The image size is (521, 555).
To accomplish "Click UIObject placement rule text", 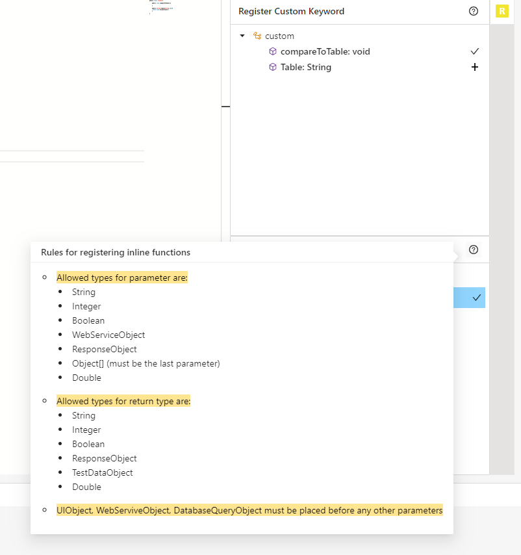I will pyautogui.click(x=249, y=510).
